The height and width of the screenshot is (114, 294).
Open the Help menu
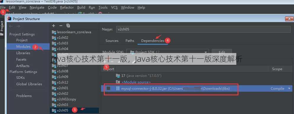(141, 7)
